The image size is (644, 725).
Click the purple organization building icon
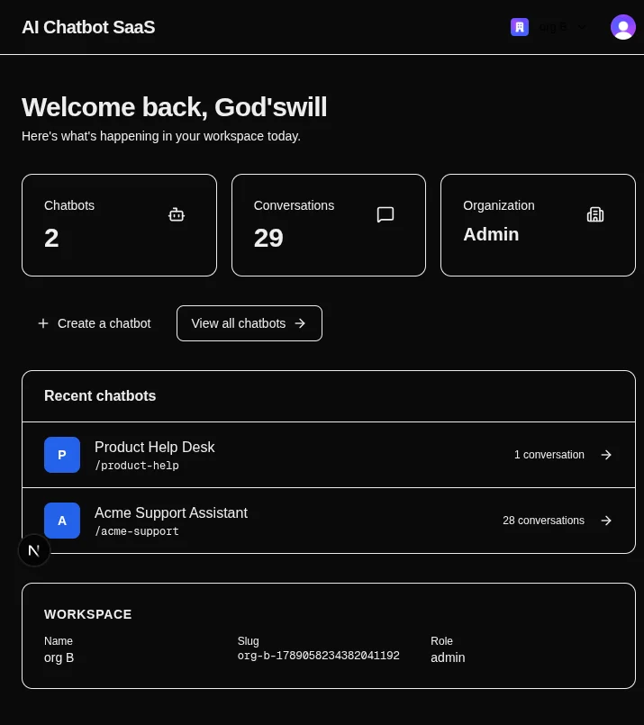[520, 27]
